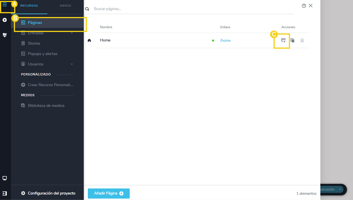Image resolution: width=353 pixels, height=200 pixels.
Task: Open the hamburger menu icon
Action: coord(5,4)
